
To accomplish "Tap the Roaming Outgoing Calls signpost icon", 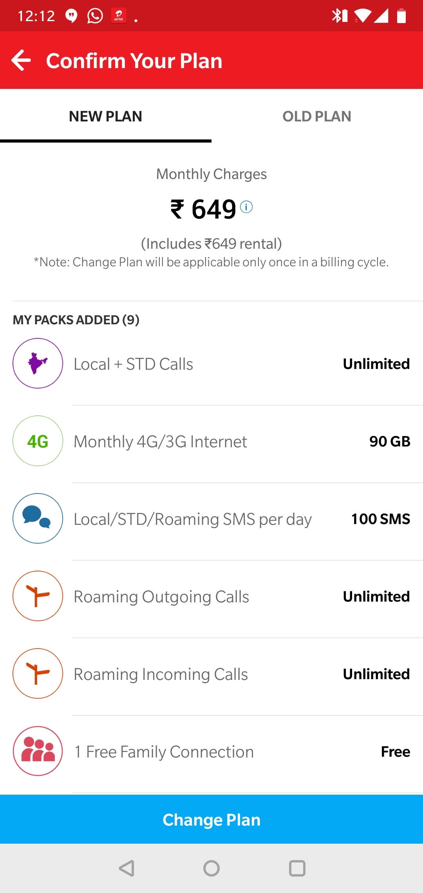I will [x=38, y=596].
